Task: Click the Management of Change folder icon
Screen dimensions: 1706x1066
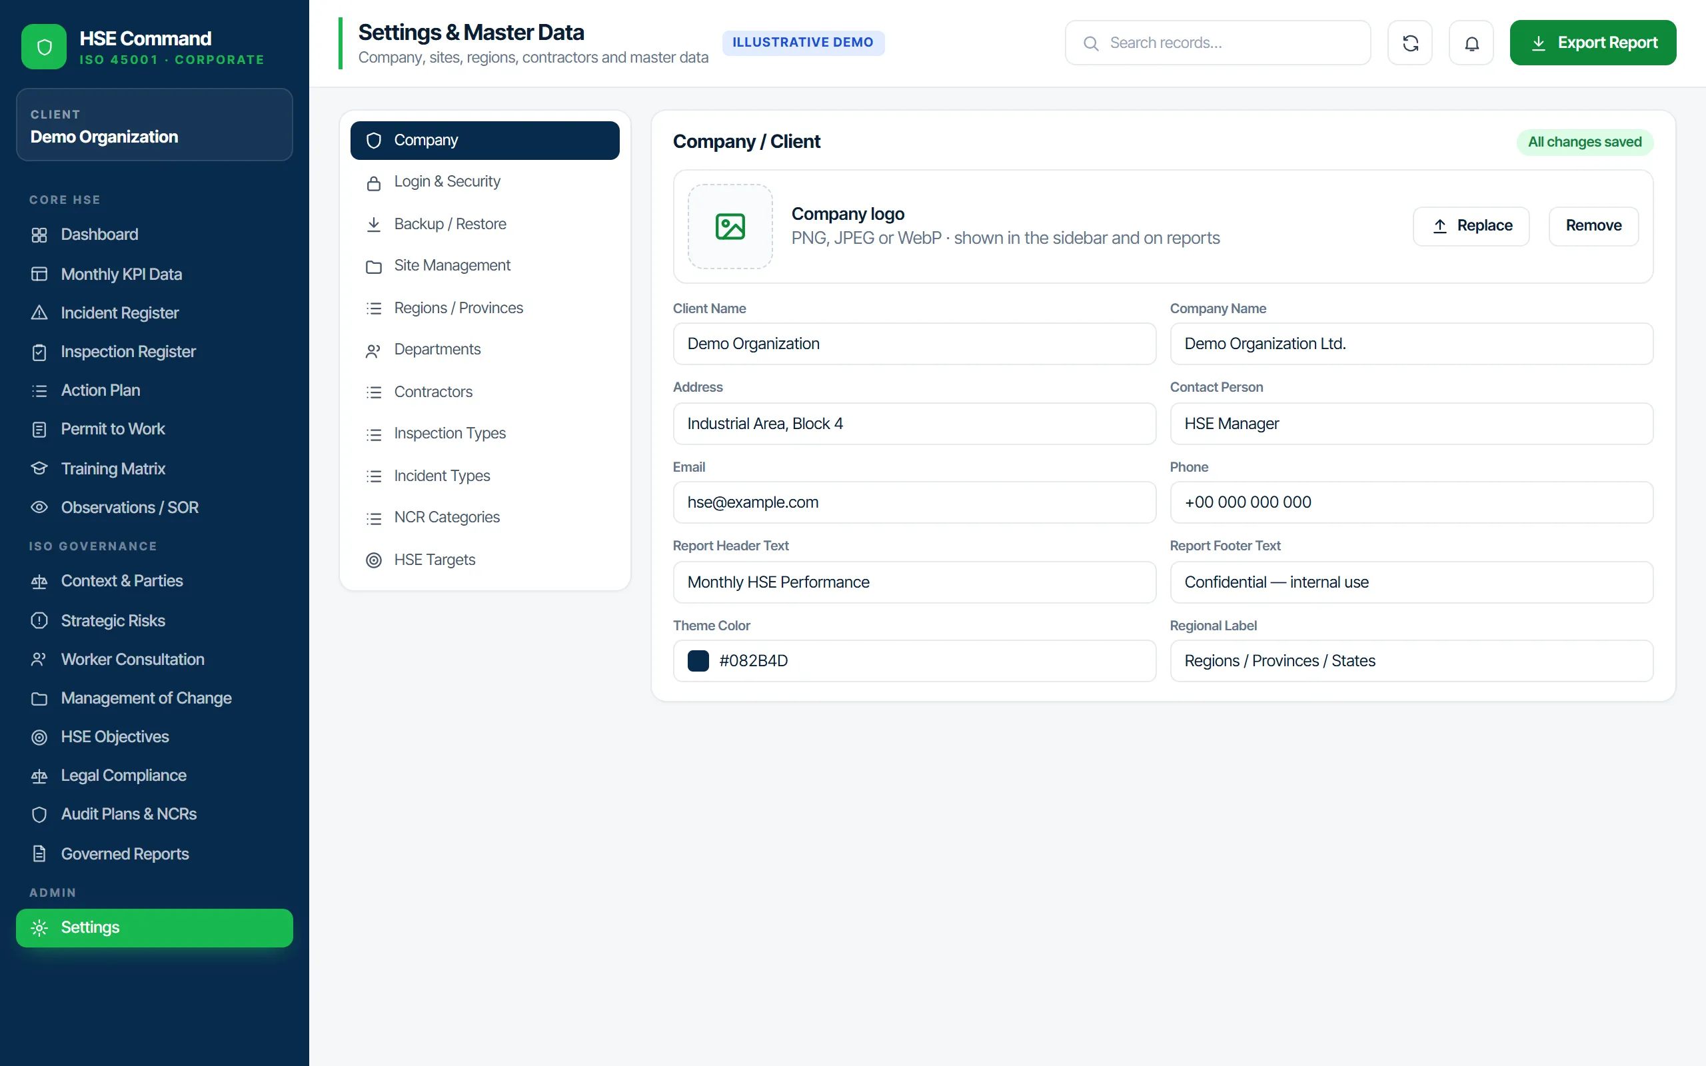Action: click(x=39, y=699)
